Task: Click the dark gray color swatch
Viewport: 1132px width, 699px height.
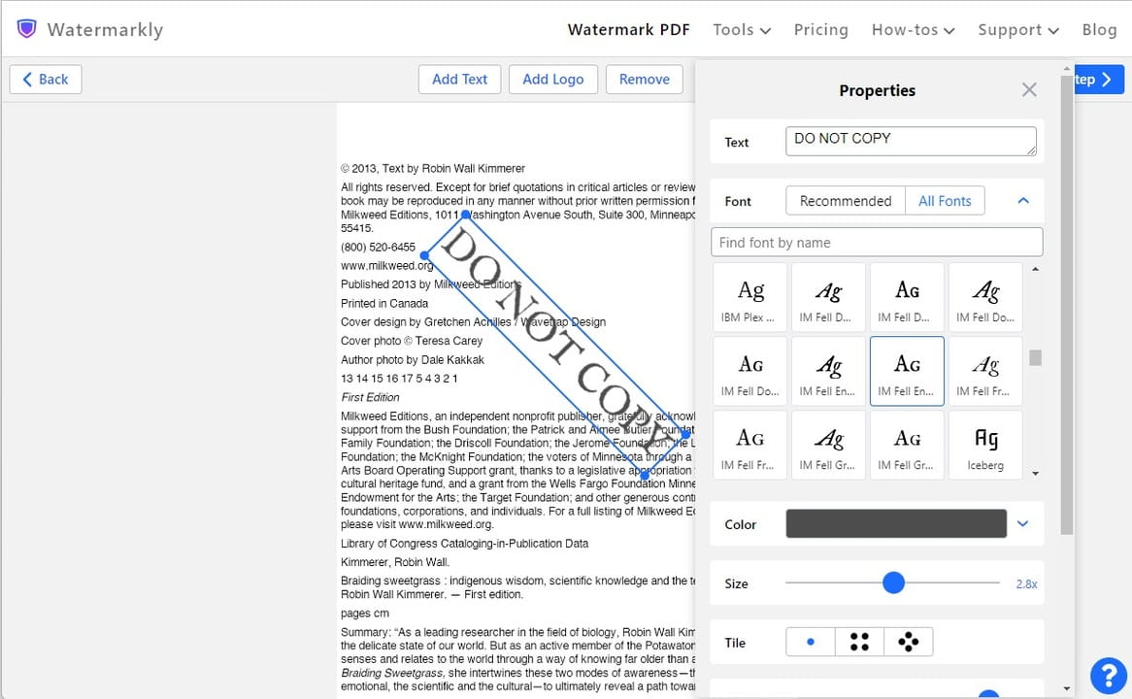Action: [895, 524]
